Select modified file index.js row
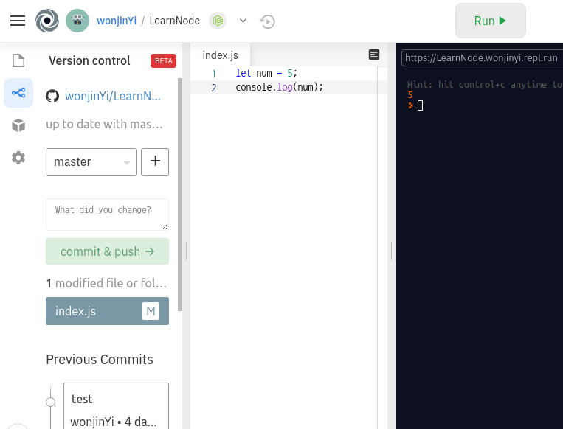Image resolution: width=563 pixels, height=429 pixels. (107, 311)
